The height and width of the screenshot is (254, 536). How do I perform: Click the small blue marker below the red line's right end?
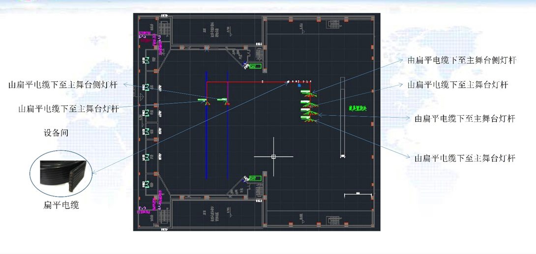299,85
